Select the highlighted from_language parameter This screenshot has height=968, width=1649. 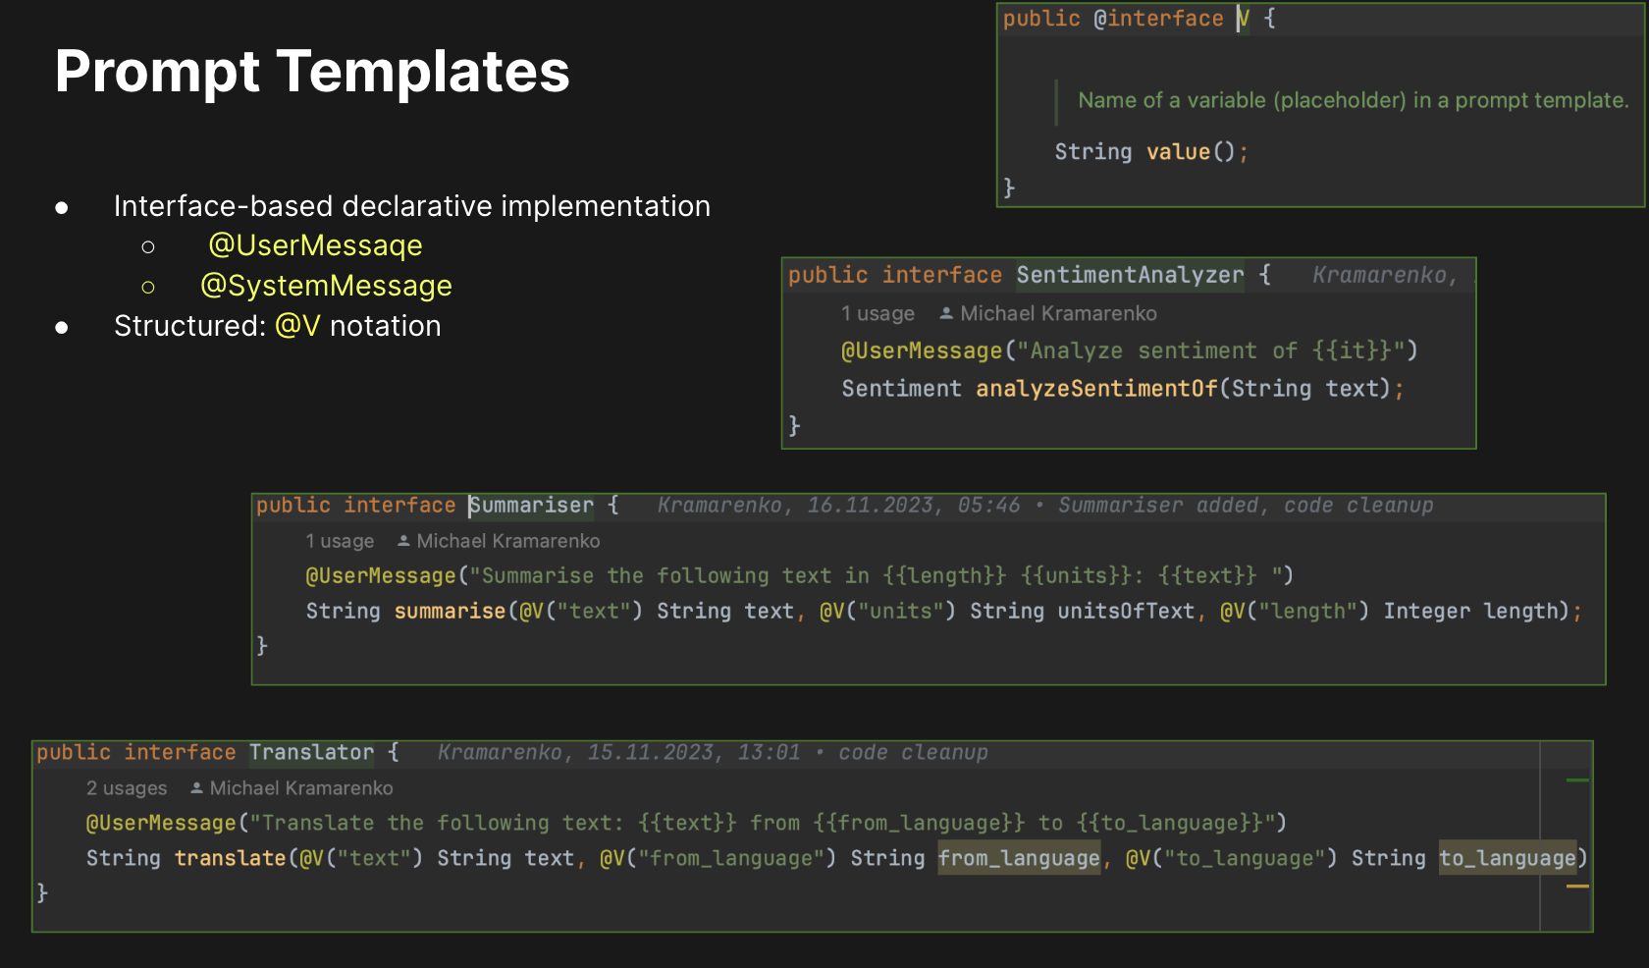point(1019,857)
